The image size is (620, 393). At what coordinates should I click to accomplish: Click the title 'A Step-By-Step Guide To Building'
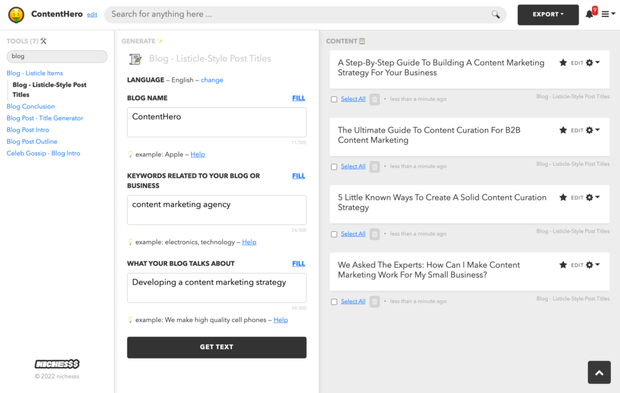click(x=441, y=68)
